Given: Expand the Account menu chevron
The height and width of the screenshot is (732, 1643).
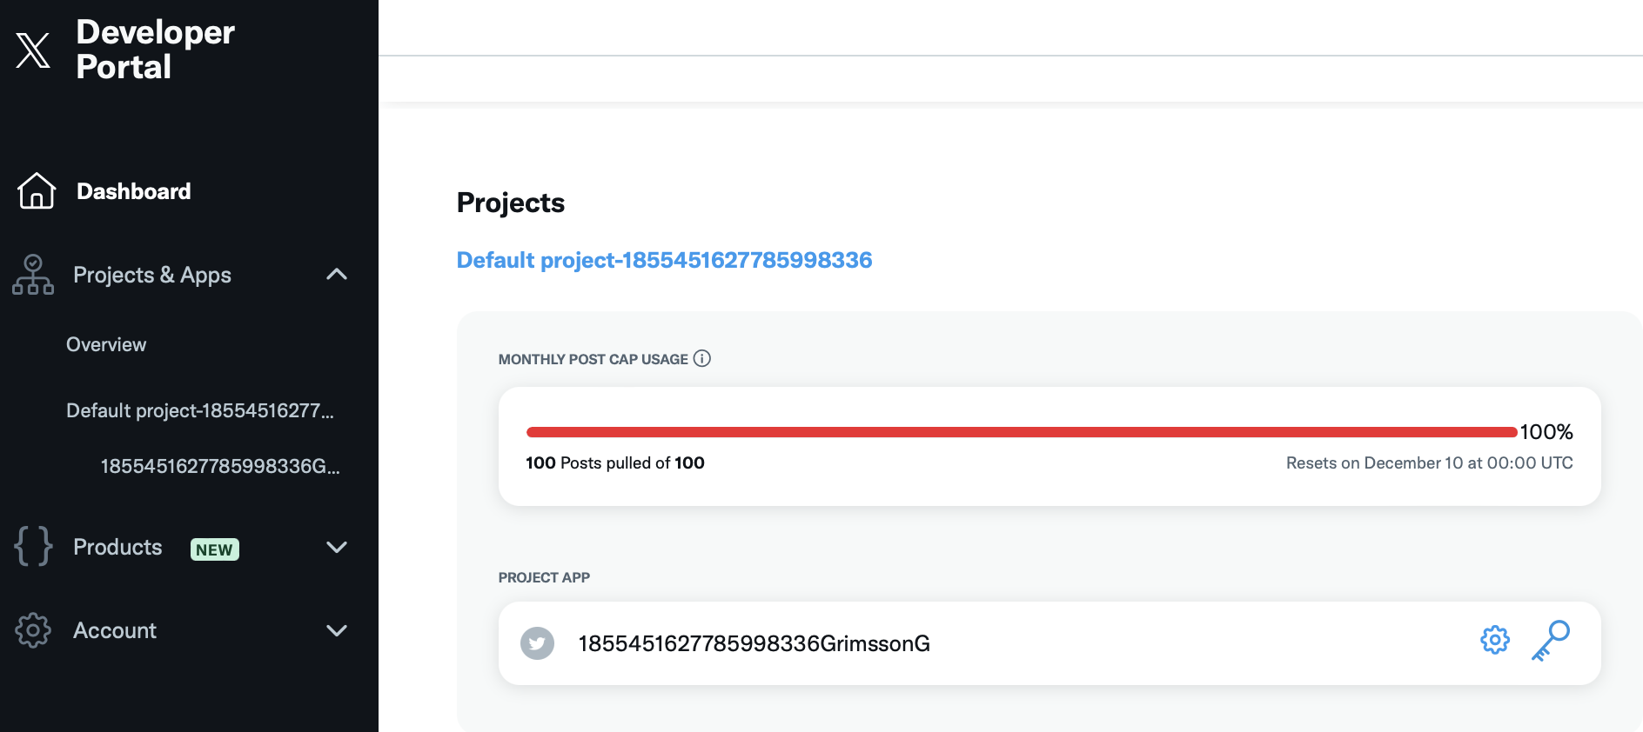Looking at the screenshot, I should coord(336,630).
